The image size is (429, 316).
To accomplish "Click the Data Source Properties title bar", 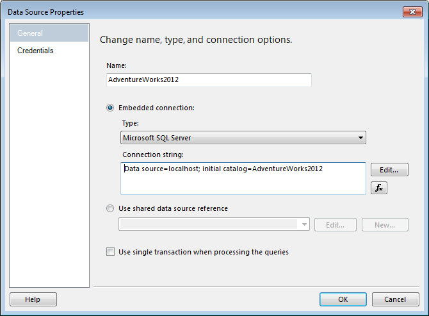I will coord(192,12).
